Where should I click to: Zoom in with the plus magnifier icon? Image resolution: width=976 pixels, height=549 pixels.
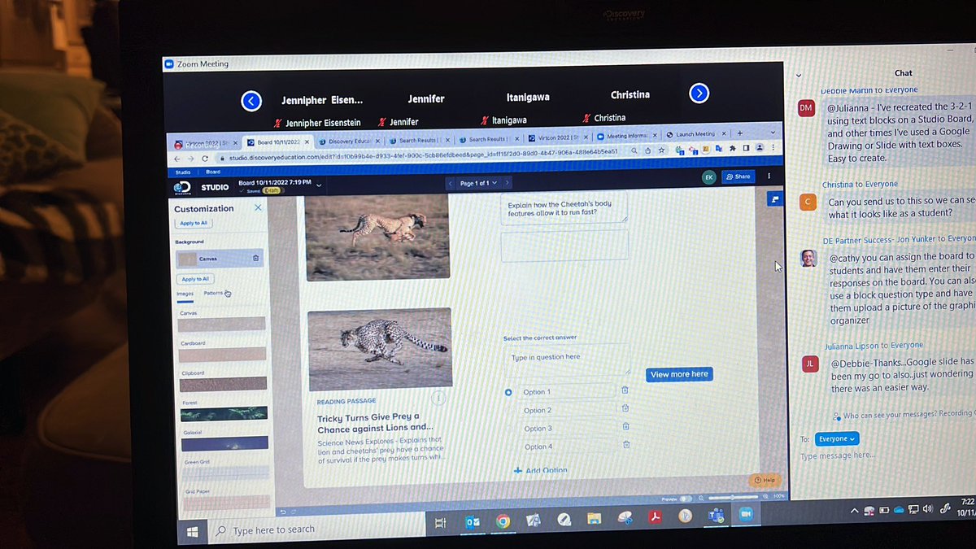coord(764,495)
